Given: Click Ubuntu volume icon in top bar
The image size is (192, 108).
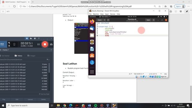Looking at the screenshot, I should tap(161, 17).
